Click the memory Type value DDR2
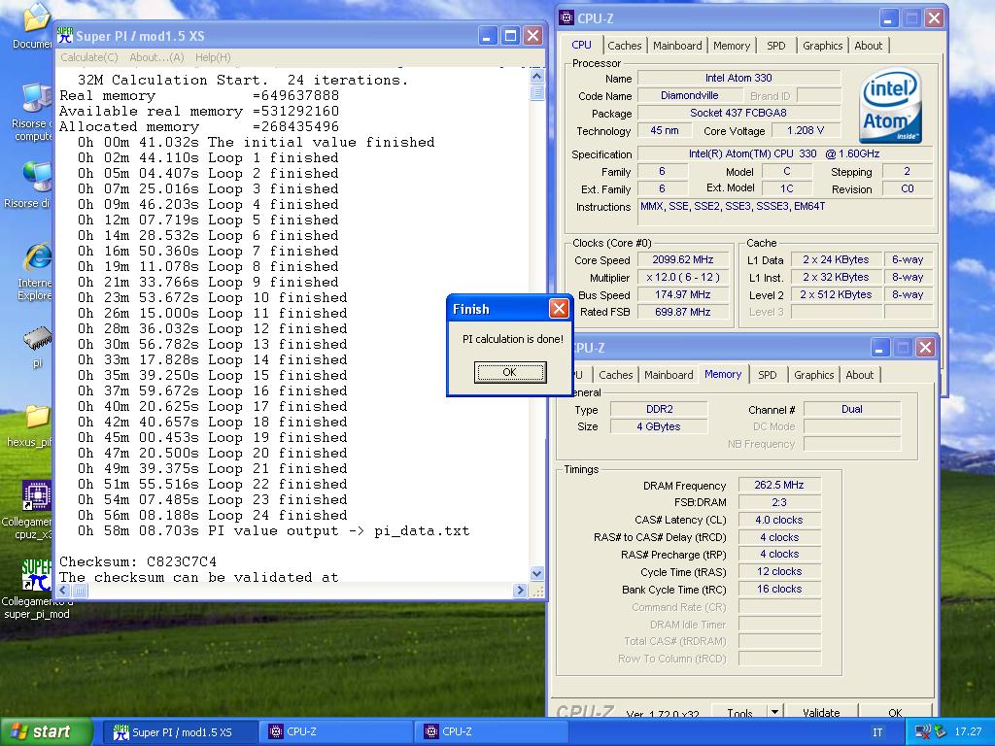This screenshot has width=995, height=746. coord(660,409)
